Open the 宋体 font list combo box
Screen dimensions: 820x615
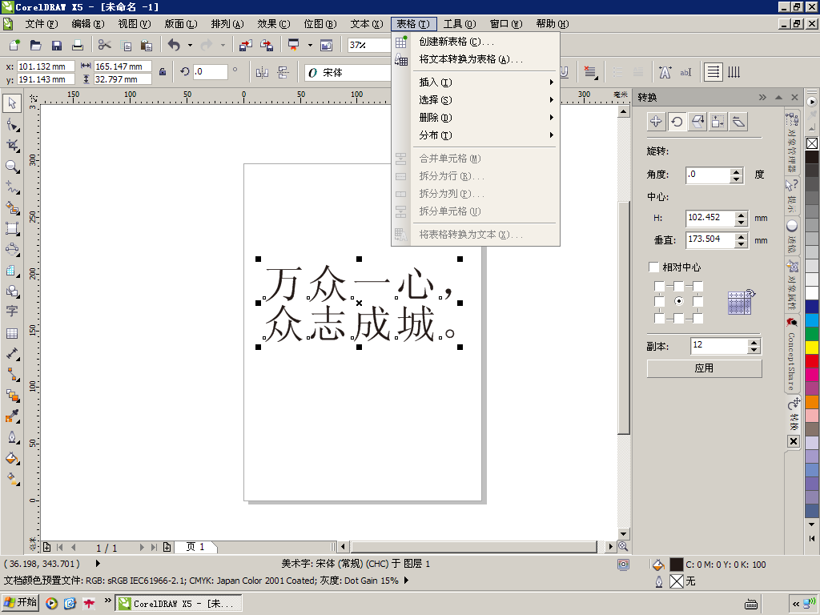(x=348, y=73)
